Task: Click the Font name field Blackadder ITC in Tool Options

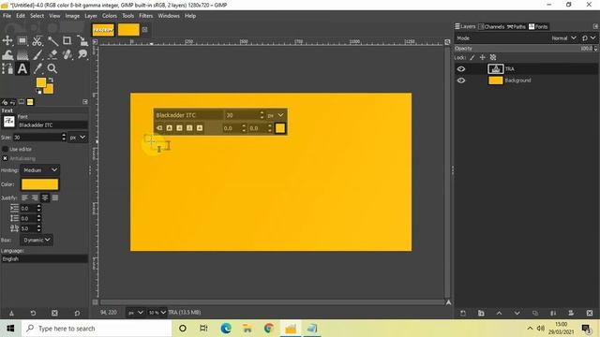Action: click(52, 125)
